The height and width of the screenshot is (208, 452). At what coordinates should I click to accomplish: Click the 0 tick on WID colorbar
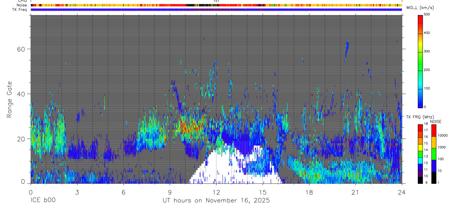425,107
